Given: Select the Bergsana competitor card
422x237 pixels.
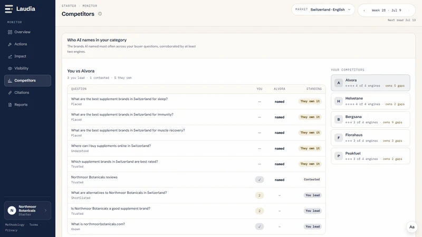Looking at the screenshot, I should pos(370,120).
